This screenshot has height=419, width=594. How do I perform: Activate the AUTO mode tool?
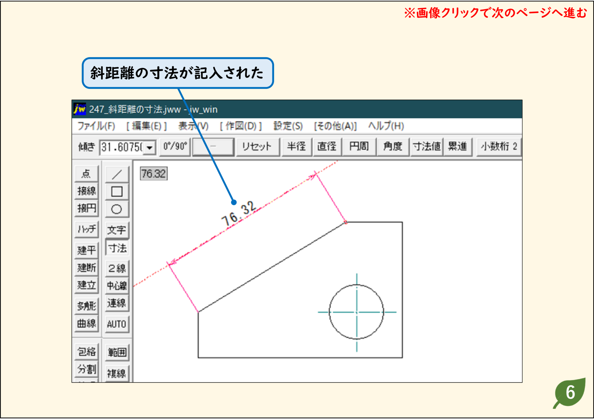[x=117, y=324]
